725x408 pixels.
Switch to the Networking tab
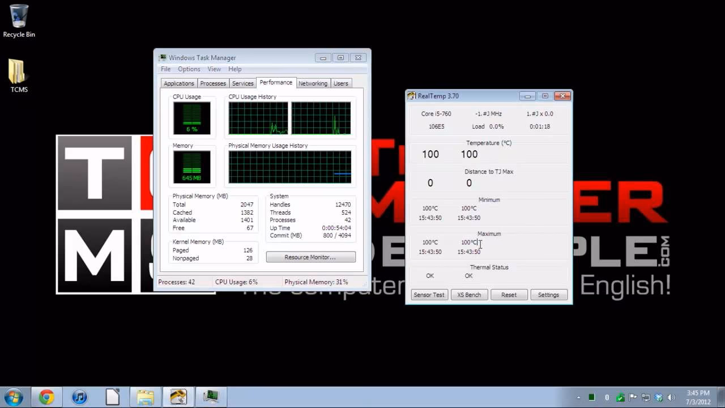tap(313, 83)
